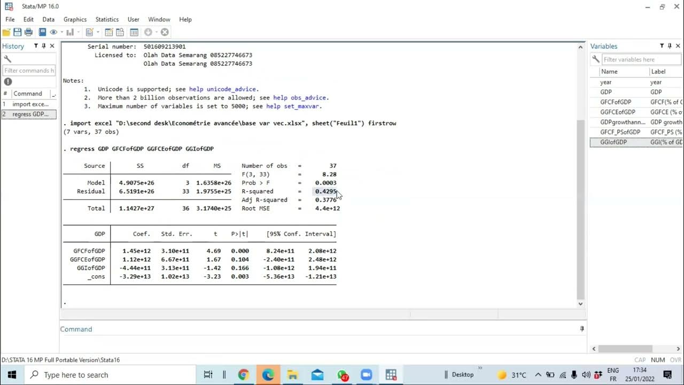Open the Edit menu

tap(28, 19)
